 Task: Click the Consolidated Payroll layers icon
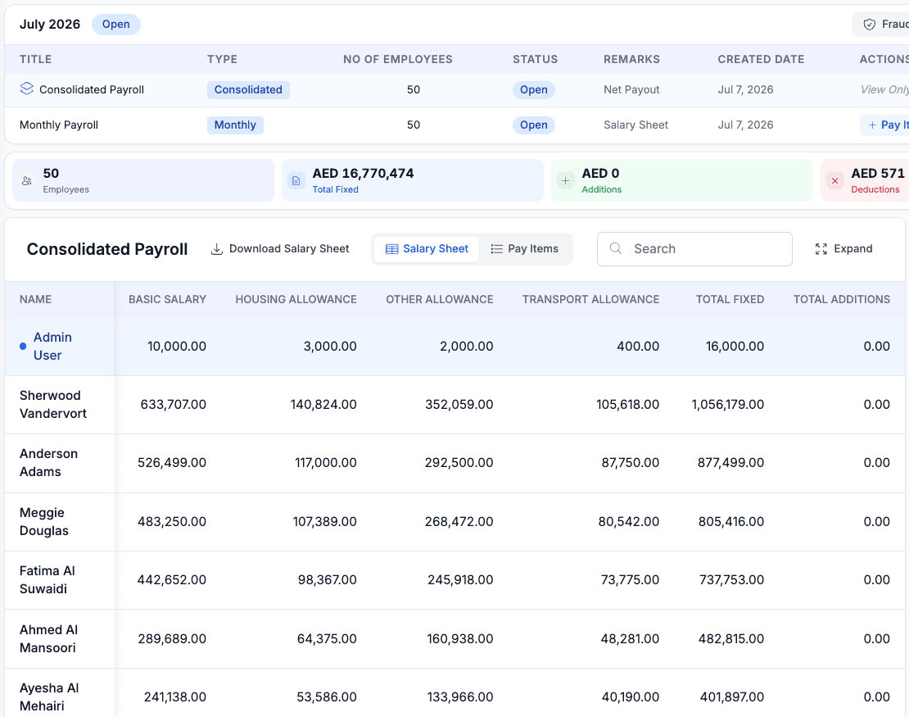coord(27,88)
